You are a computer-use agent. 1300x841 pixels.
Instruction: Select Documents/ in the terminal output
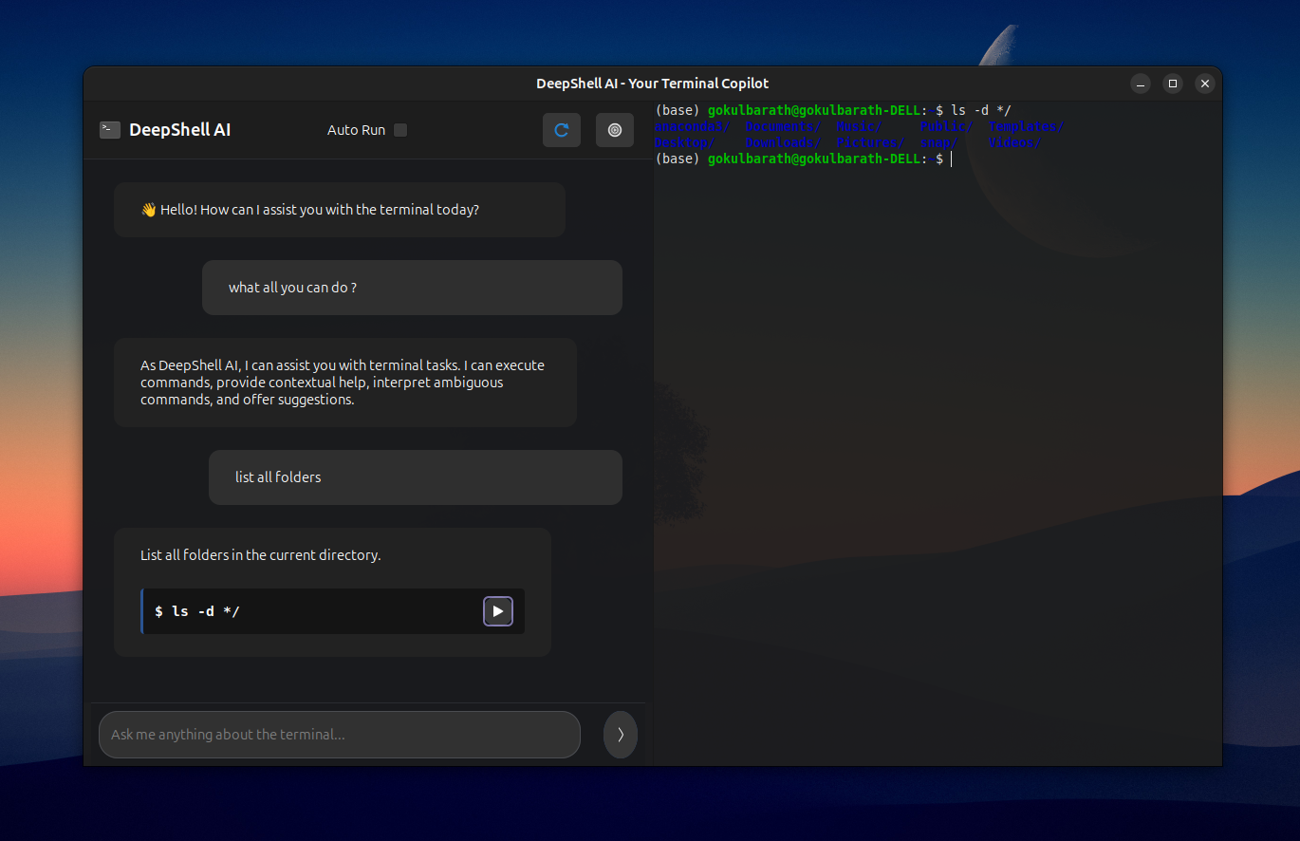pyautogui.click(x=783, y=125)
